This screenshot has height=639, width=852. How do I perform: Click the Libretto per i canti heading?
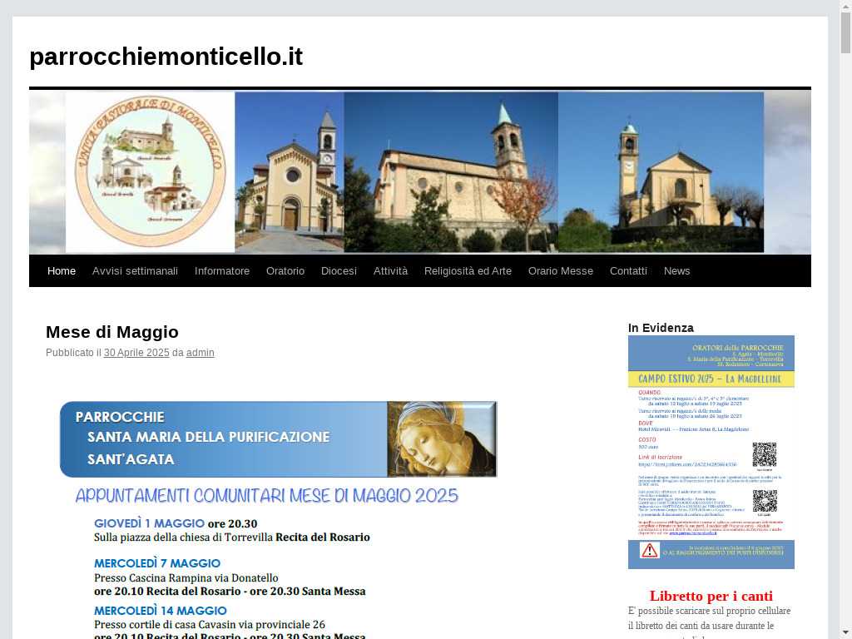711,596
